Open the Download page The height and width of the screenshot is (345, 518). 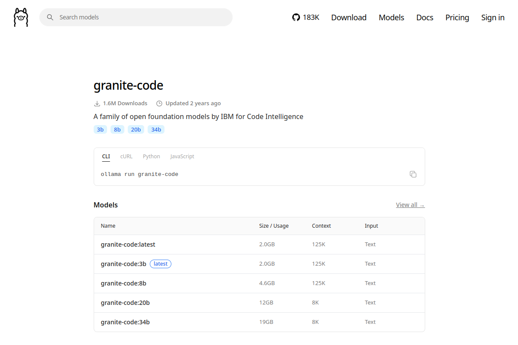pos(349,17)
